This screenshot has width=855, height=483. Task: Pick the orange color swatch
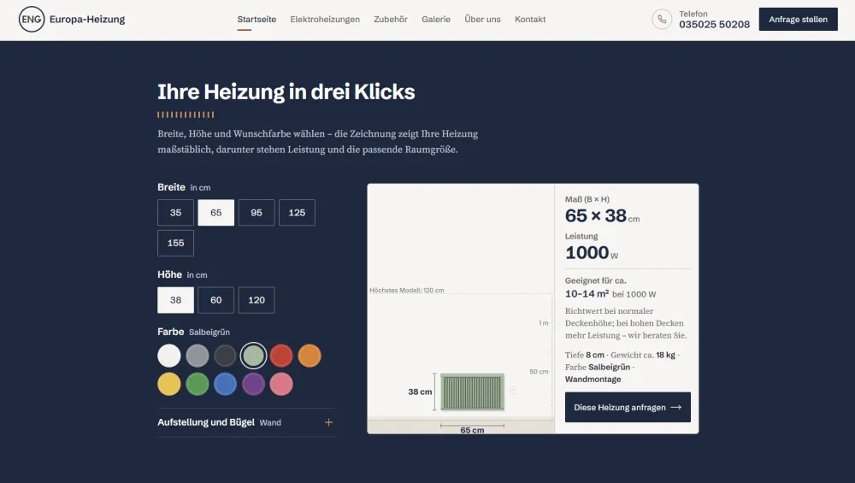click(310, 356)
